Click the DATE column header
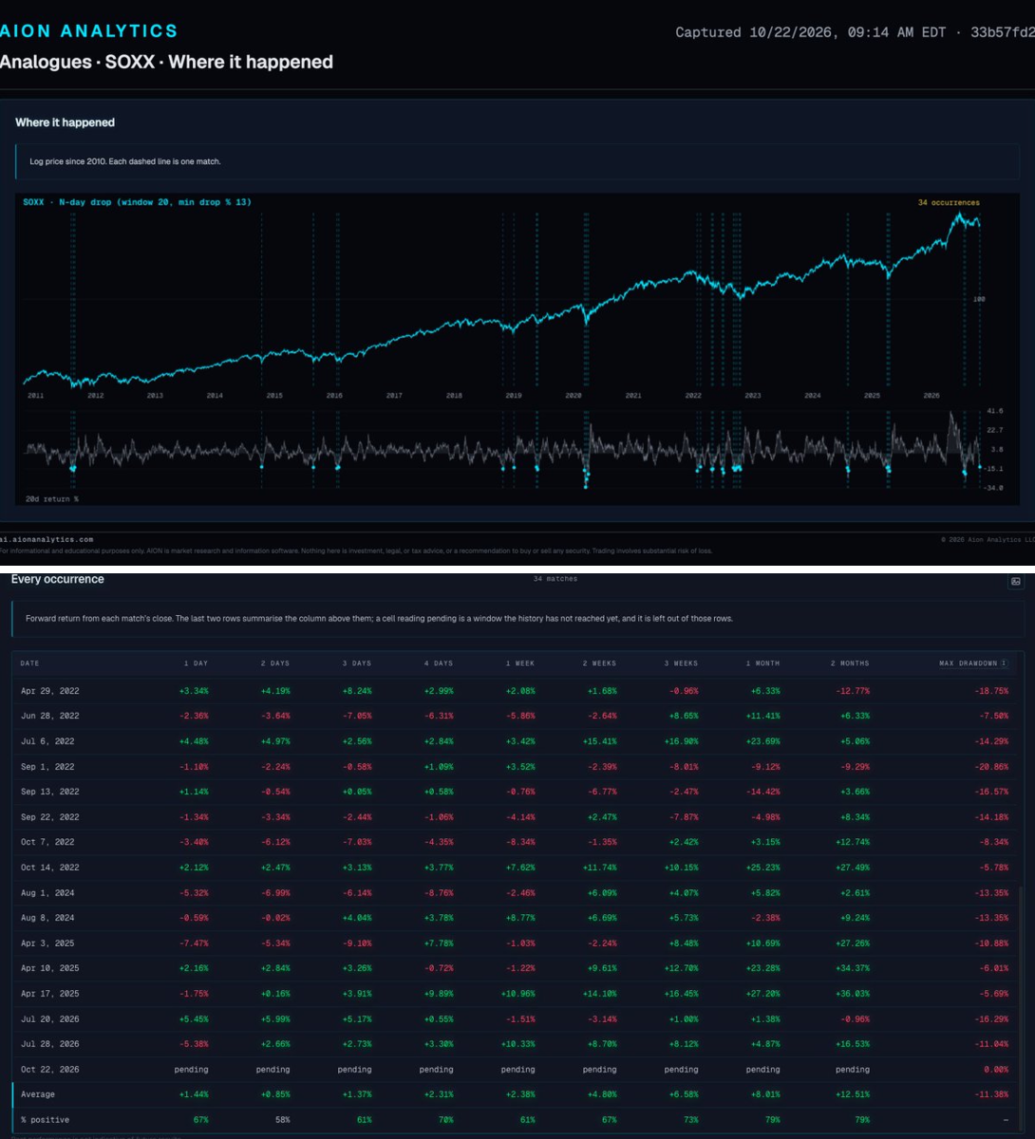Image resolution: width=1035 pixels, height=1139 pixels. pyautogui.click(x=30, y=663)
